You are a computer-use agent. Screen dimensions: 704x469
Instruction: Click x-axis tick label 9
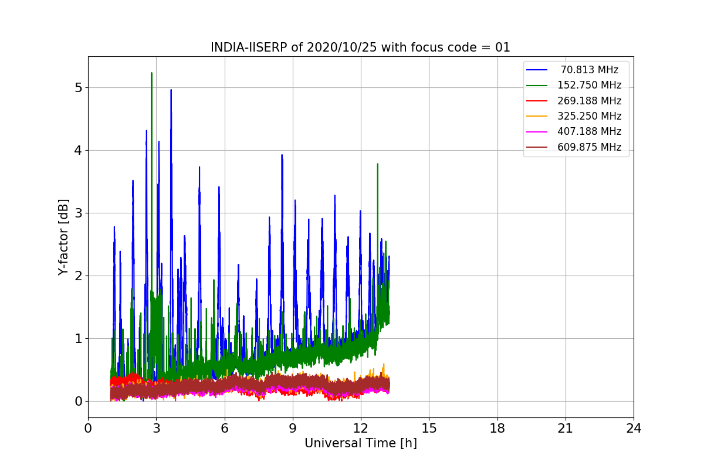tap(293, 429)
